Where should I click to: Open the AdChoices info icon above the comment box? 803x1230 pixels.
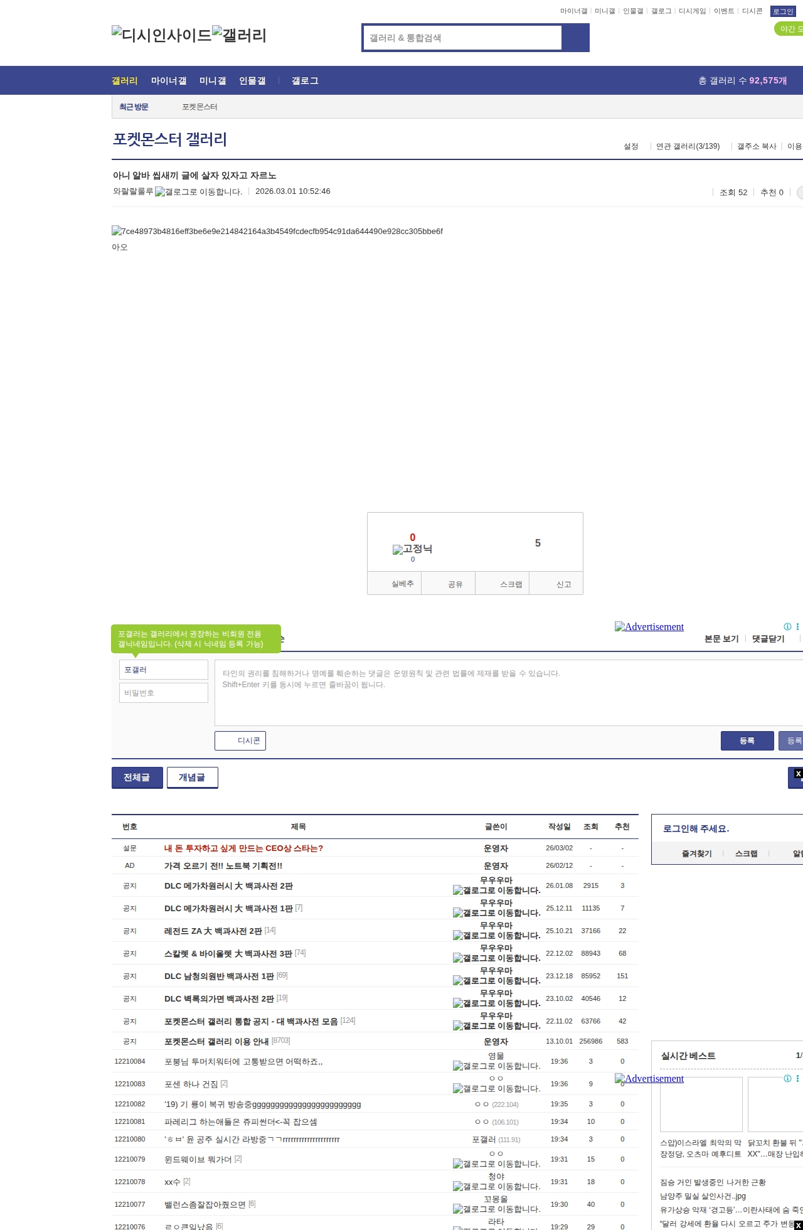tap(787, 627)
